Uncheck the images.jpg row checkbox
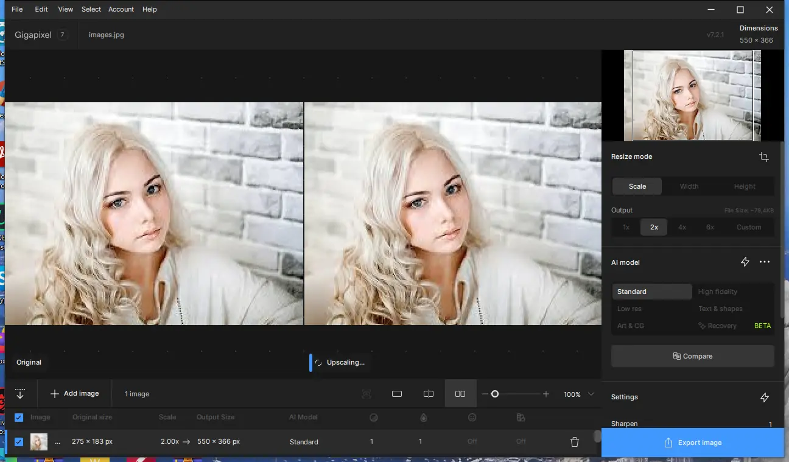 coord(19,442)
